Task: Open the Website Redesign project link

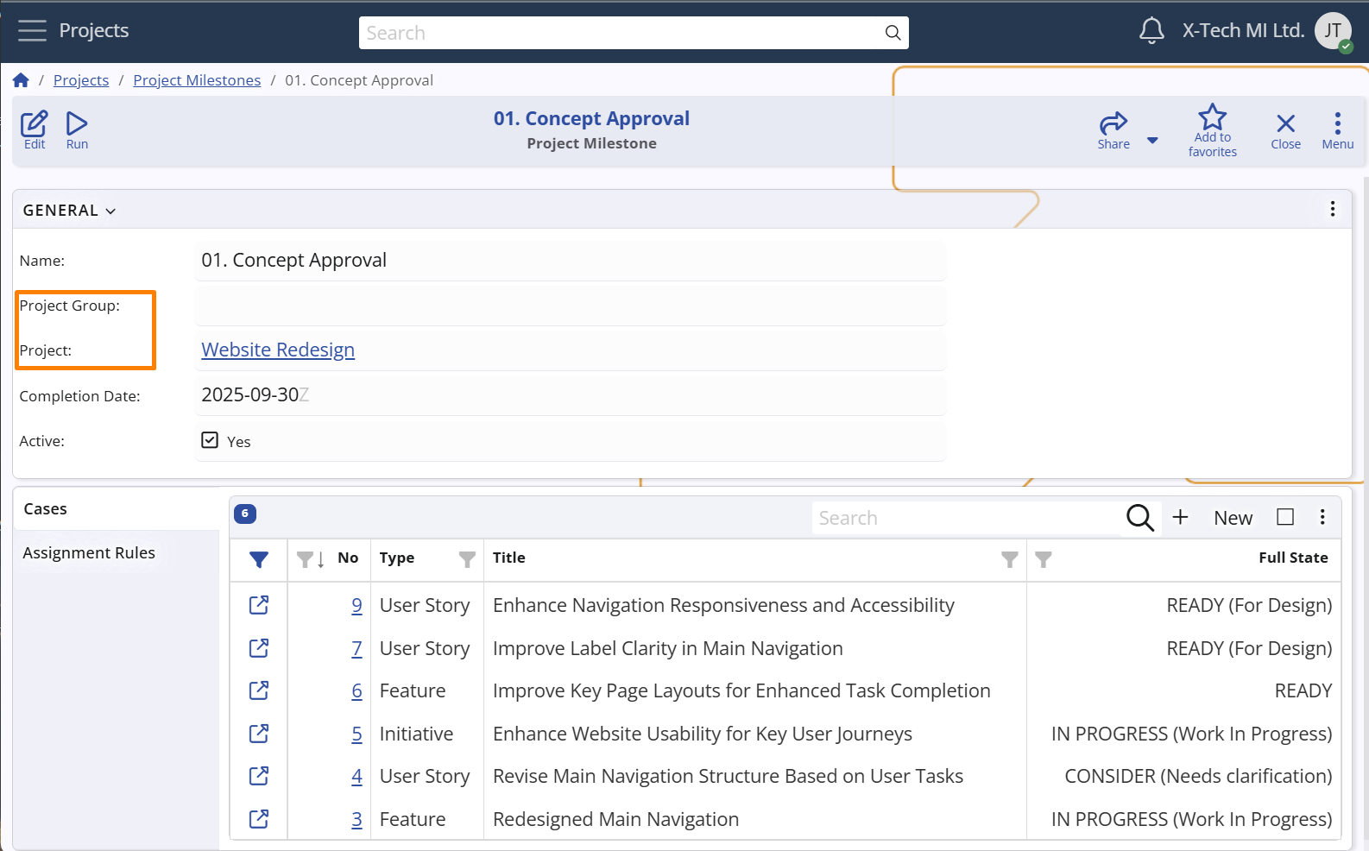Action: coord(278,350)
